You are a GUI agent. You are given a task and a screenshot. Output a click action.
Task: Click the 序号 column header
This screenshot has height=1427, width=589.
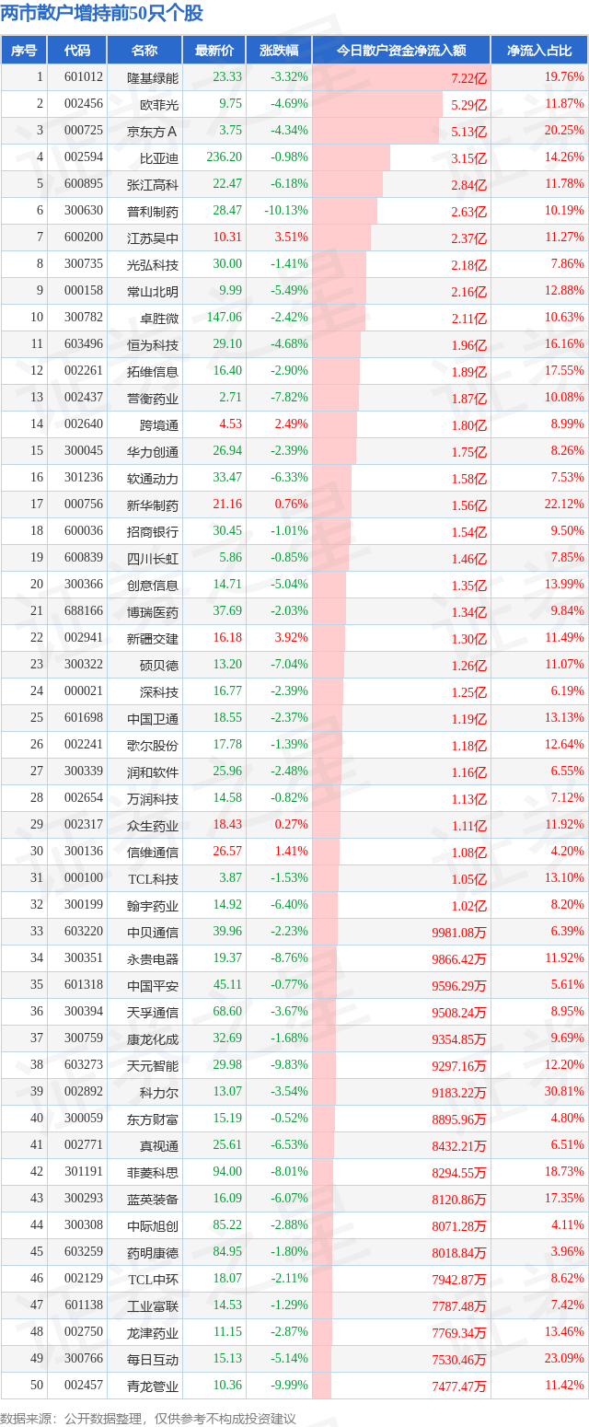pos(24,51)
